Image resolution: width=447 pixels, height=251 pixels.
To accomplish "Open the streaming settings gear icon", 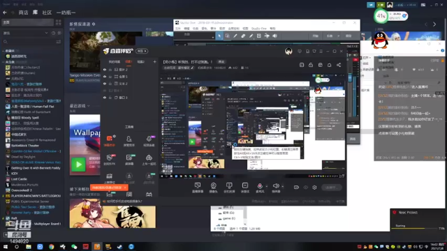I will [x=314, y=188].
